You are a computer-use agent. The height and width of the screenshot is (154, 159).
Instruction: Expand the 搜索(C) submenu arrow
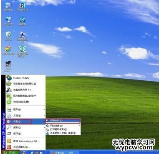click(44, 127)
